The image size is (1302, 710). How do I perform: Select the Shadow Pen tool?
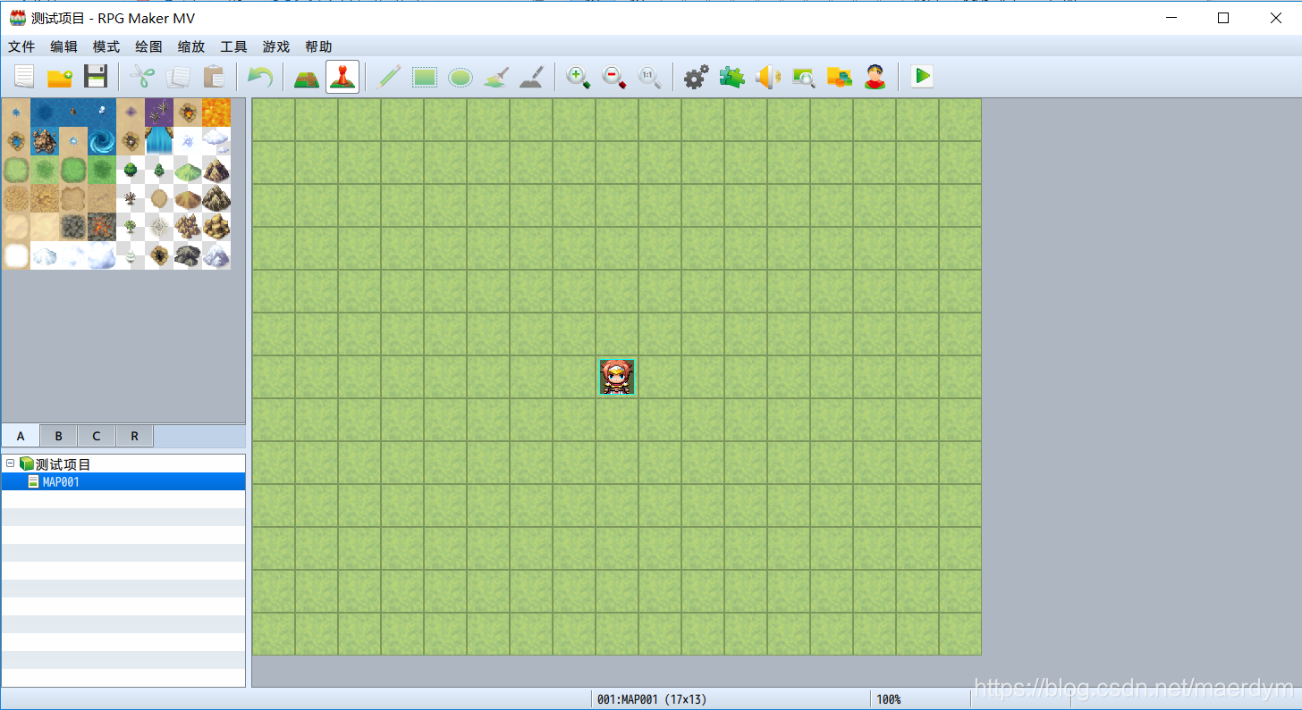(x=531, y=77)
